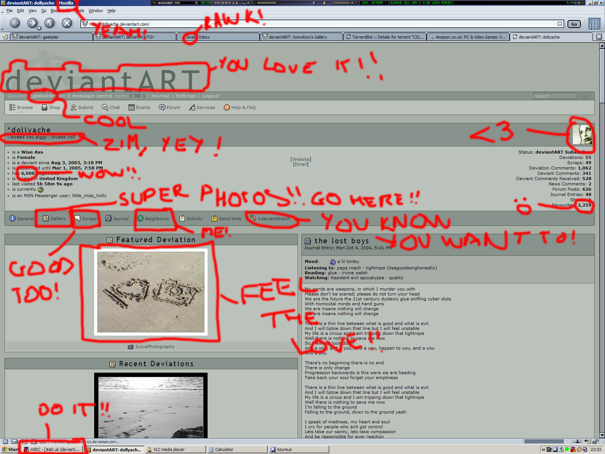Click the browser Back arrow button
605x454 pixels.
[15, 23]
